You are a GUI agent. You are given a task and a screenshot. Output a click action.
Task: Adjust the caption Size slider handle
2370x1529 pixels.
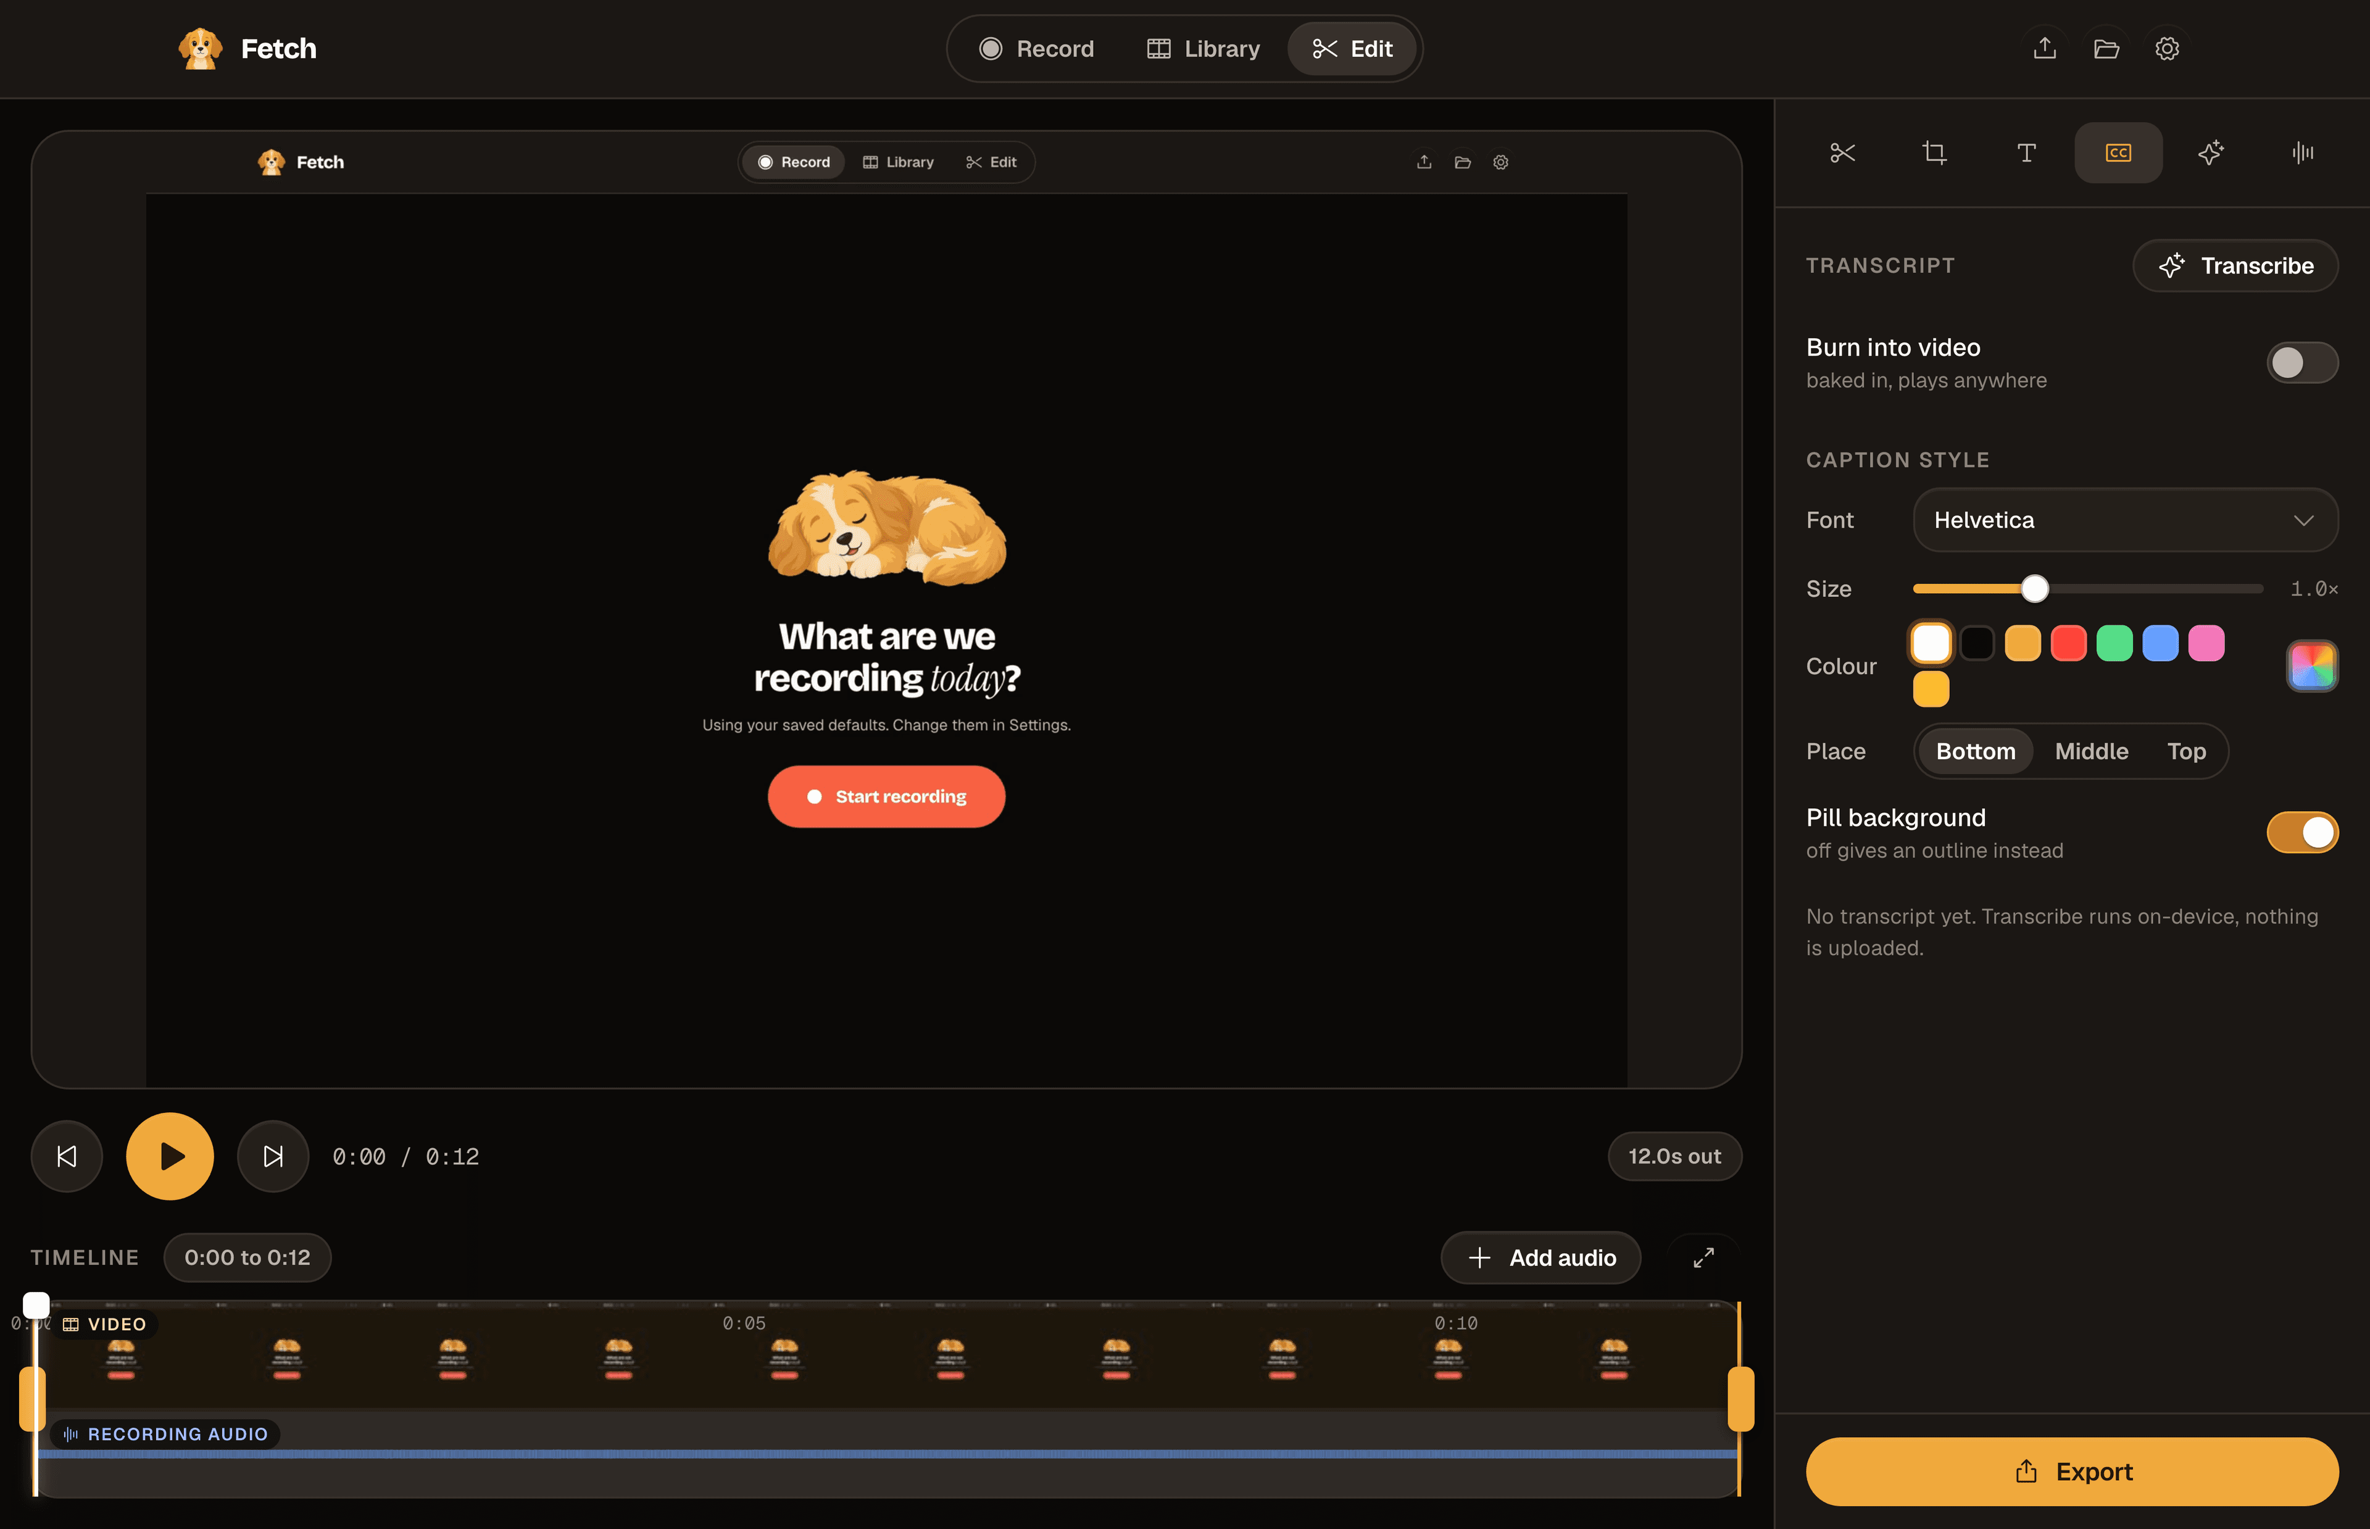pyautogui.click(x=2034, y=589)
